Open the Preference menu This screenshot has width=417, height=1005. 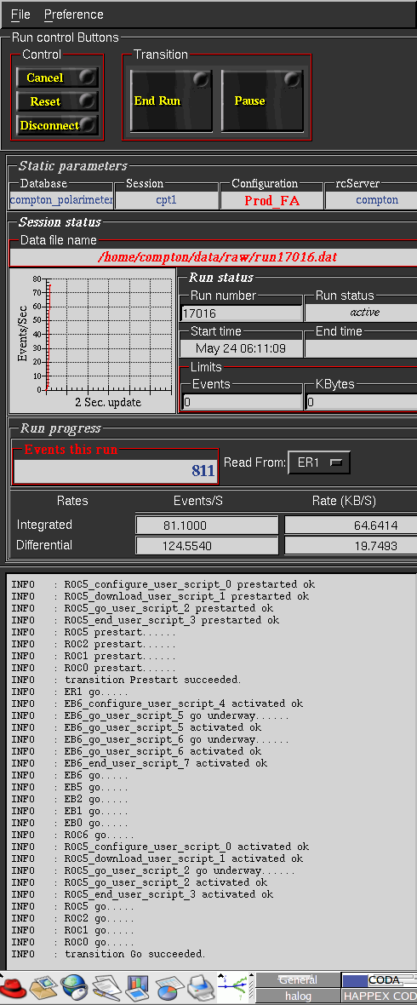pyautogui.click(x=74, y=14)
